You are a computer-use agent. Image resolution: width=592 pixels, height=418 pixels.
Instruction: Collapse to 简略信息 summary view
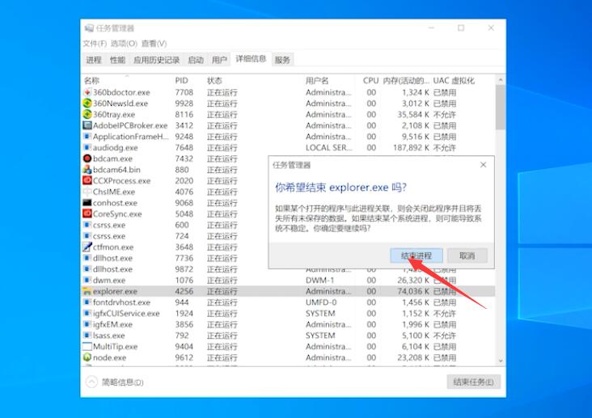[x=115, y=382]
